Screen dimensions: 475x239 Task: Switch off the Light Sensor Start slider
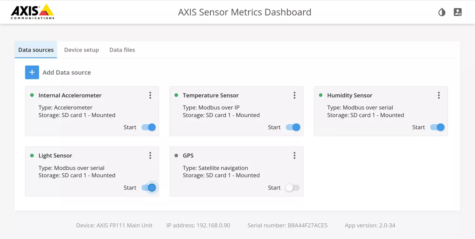tap(149, 188)
